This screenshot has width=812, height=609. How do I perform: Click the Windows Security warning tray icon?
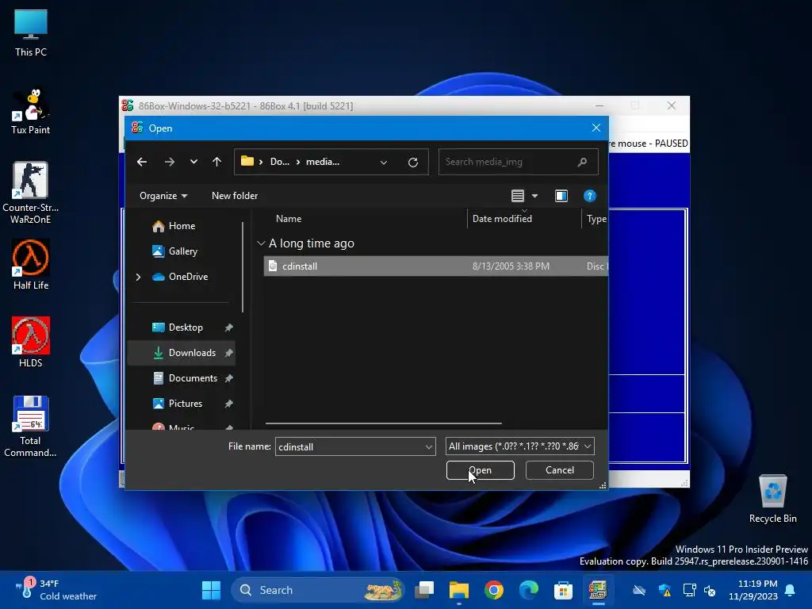click(665, 590)
